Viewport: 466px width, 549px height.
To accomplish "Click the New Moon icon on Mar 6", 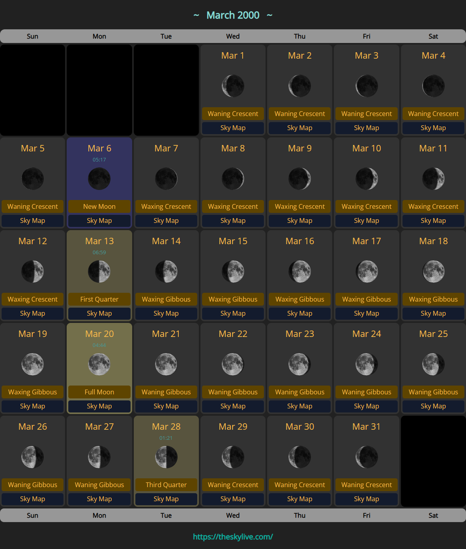I will tap(99, 179).
